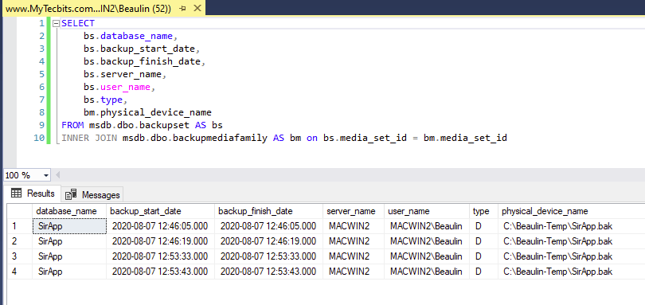Screen dimensions: 645x305
Task: Pin the query tab with pushpin icon
Action: coord(183,8)
